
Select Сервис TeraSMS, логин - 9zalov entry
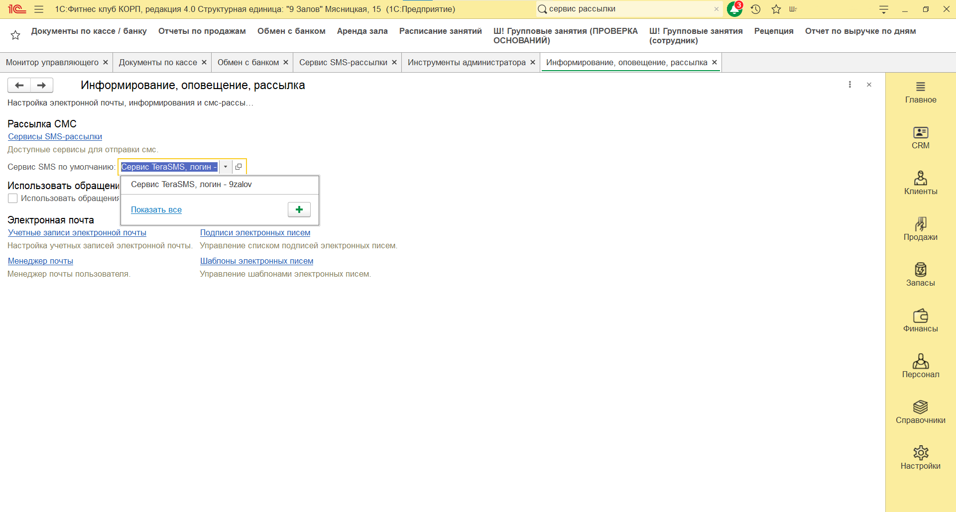[191, 184]
